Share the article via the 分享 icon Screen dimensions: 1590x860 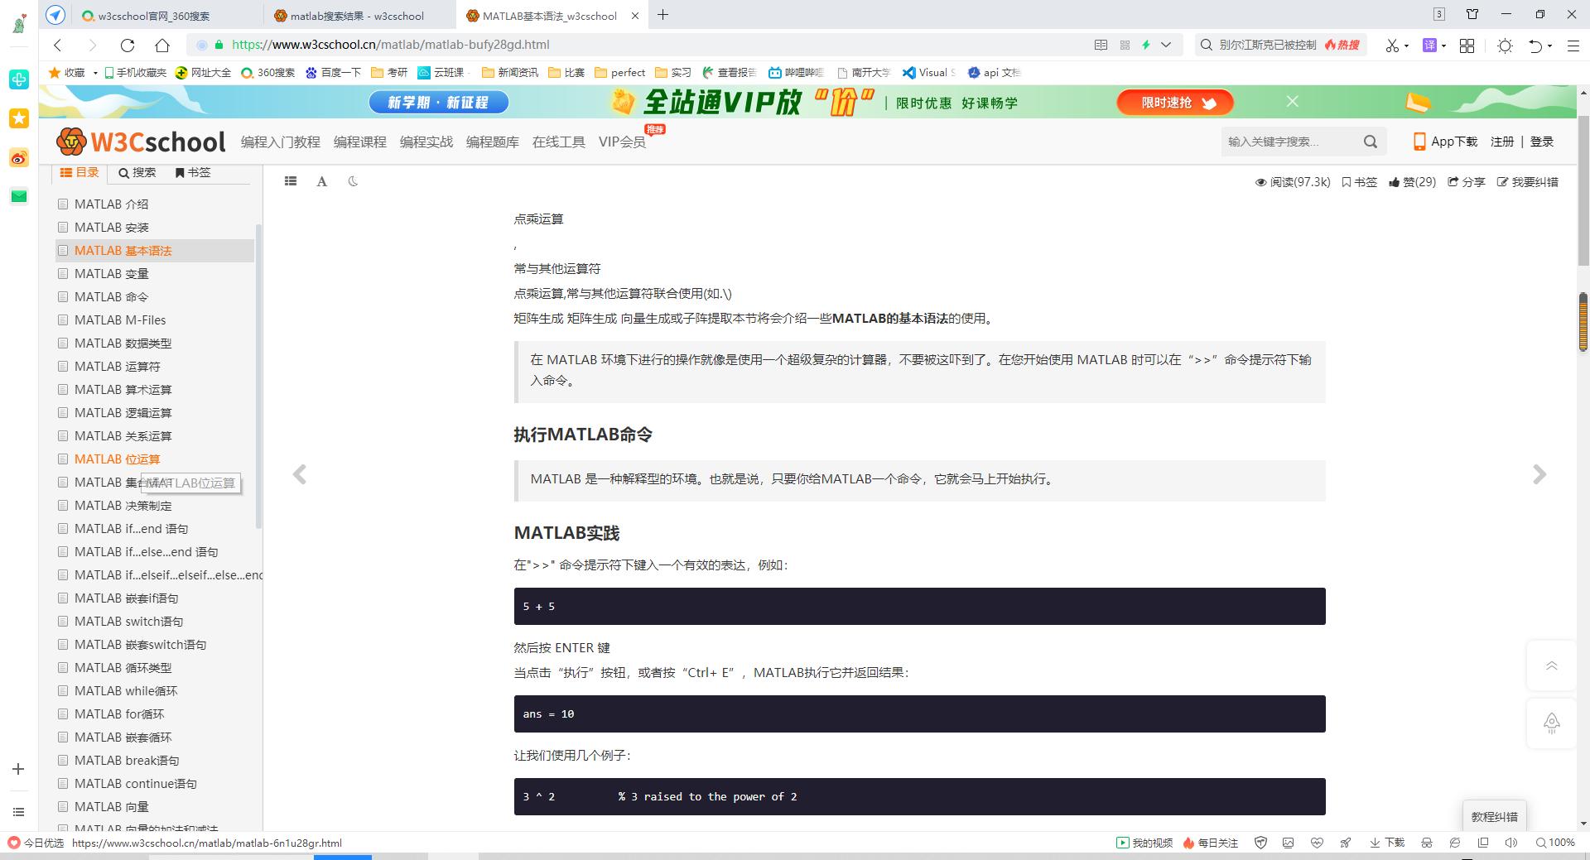1467,182
